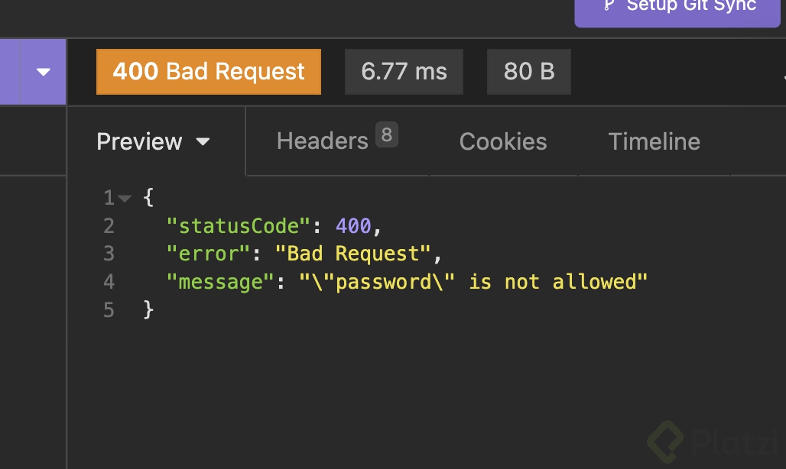786x469 pixels.
Task: Click the 6.77 ms response time badge
Action: (x=404, y=72)
